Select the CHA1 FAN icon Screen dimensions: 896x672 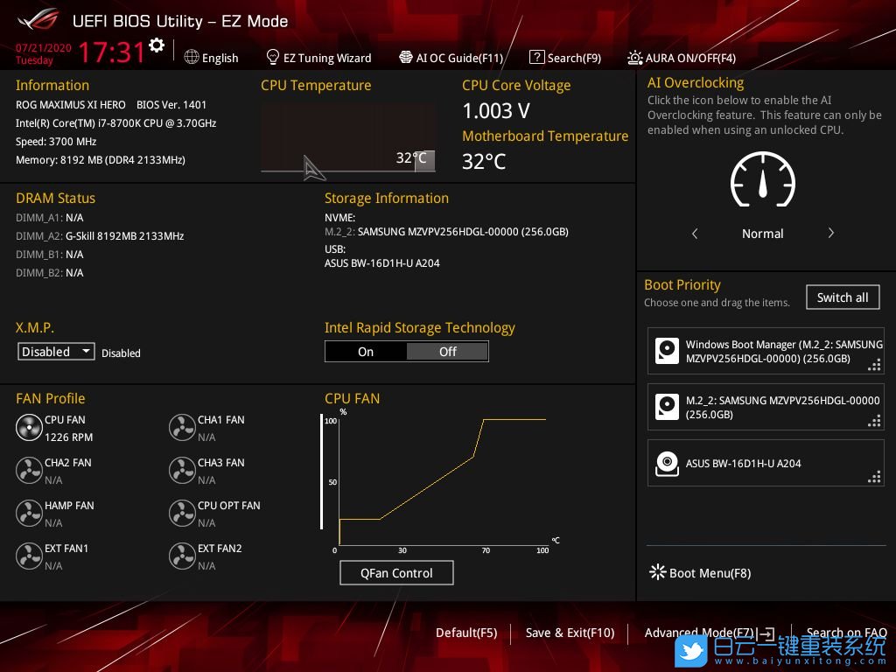pos(182,428)
